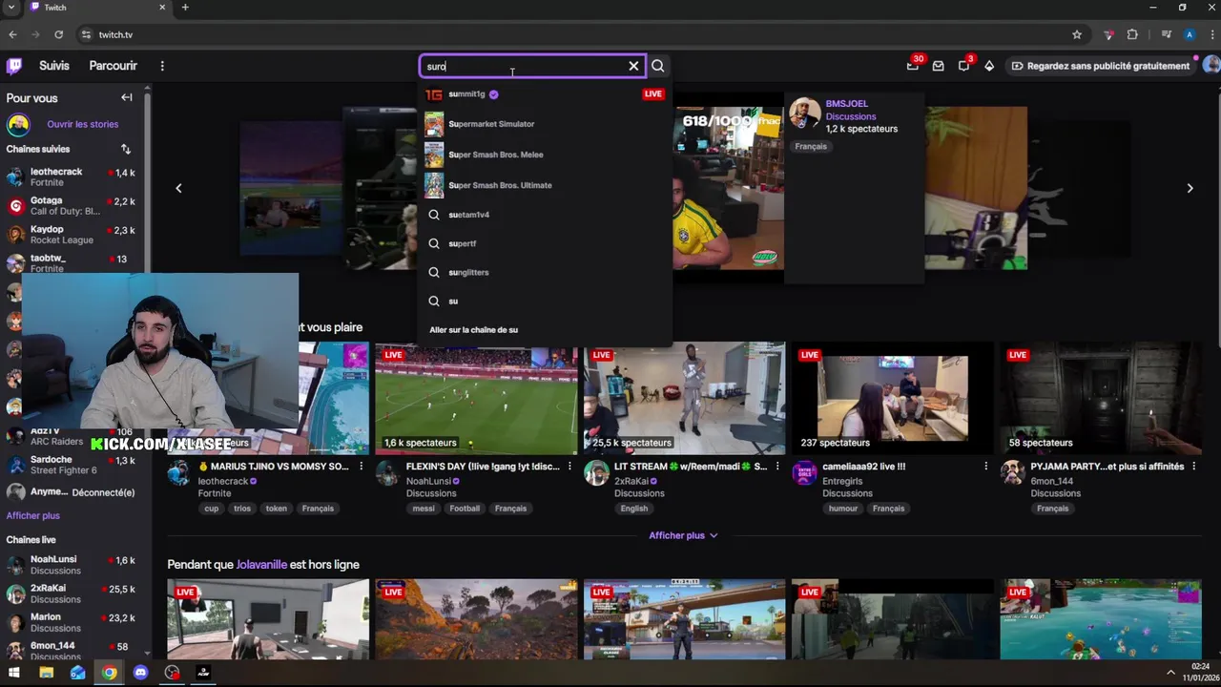Click Regardez sans publicité gratuitement button
This screenshot has height=687, width=1221.
pyautogui.click(x=1100, y=66)
